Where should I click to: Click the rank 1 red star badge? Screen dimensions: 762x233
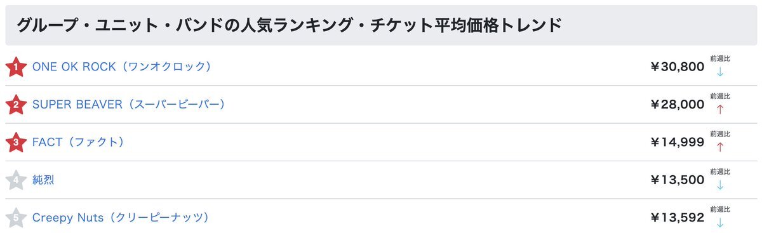point(15,67)
